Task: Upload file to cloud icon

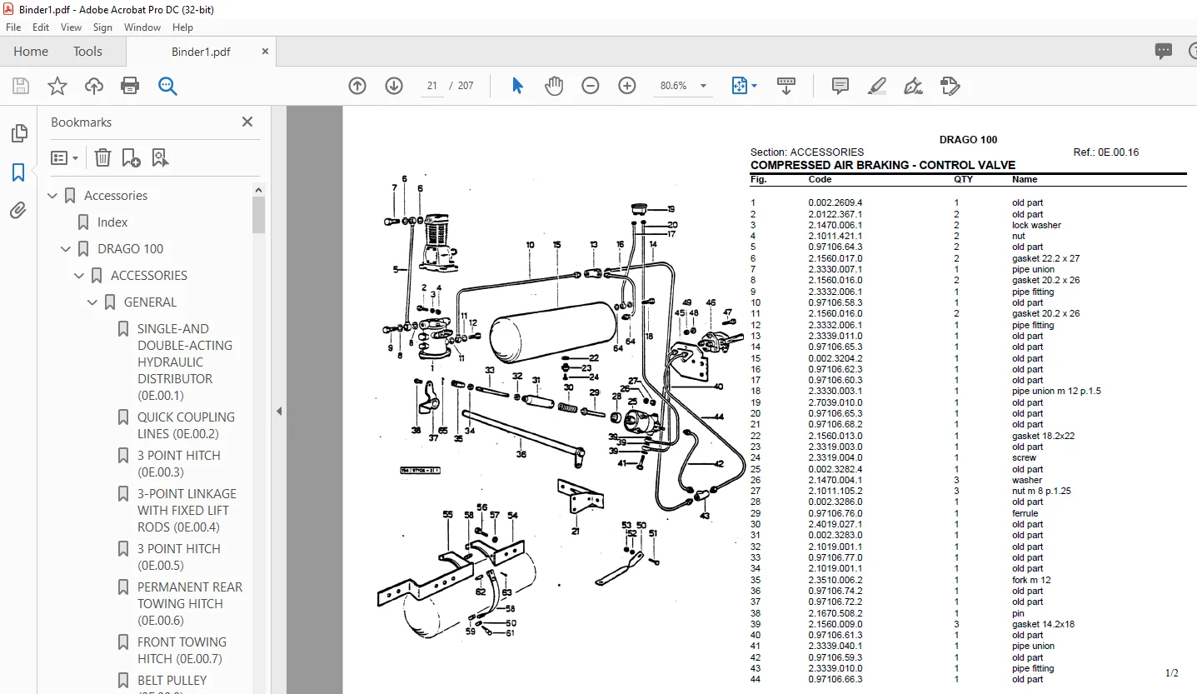Action: pyautogui.click(x=94, y=86)
